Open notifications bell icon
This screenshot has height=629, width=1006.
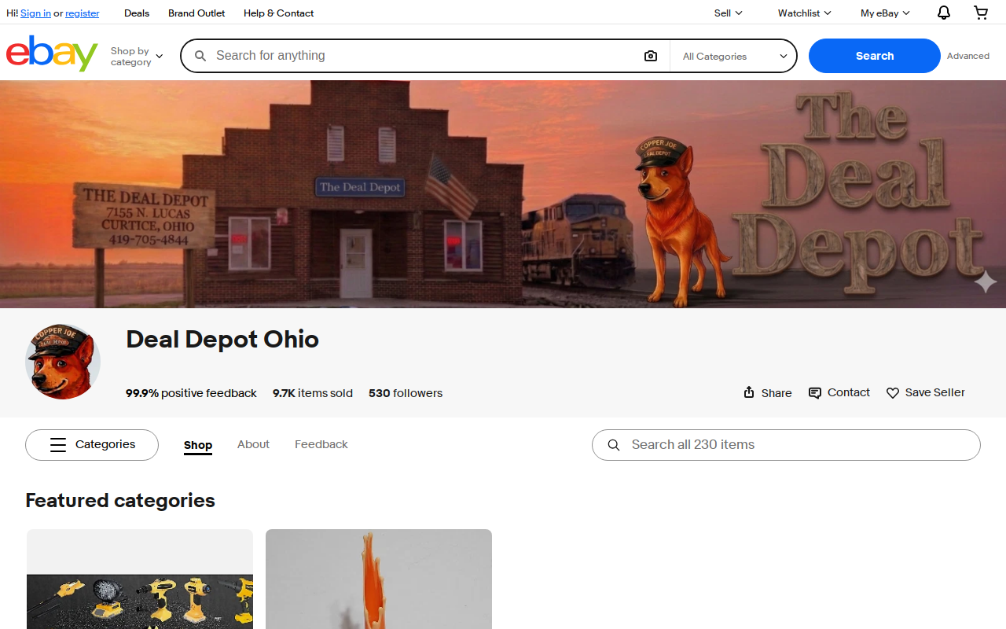click(944, 13)
